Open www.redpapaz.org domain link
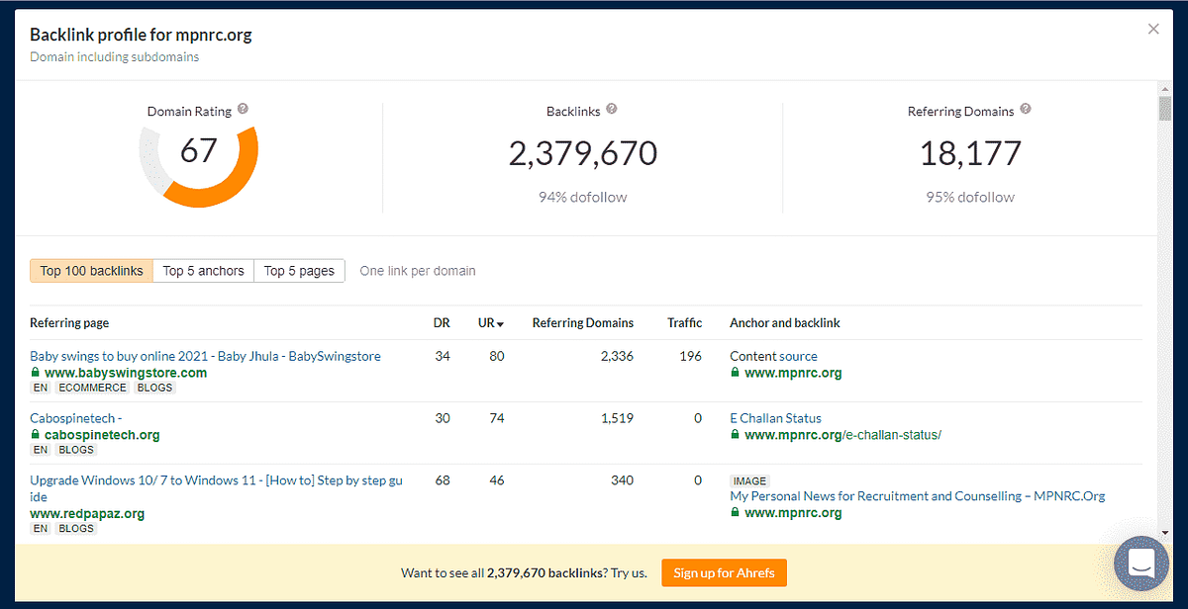1188x609 pixels. click(87, 514)
